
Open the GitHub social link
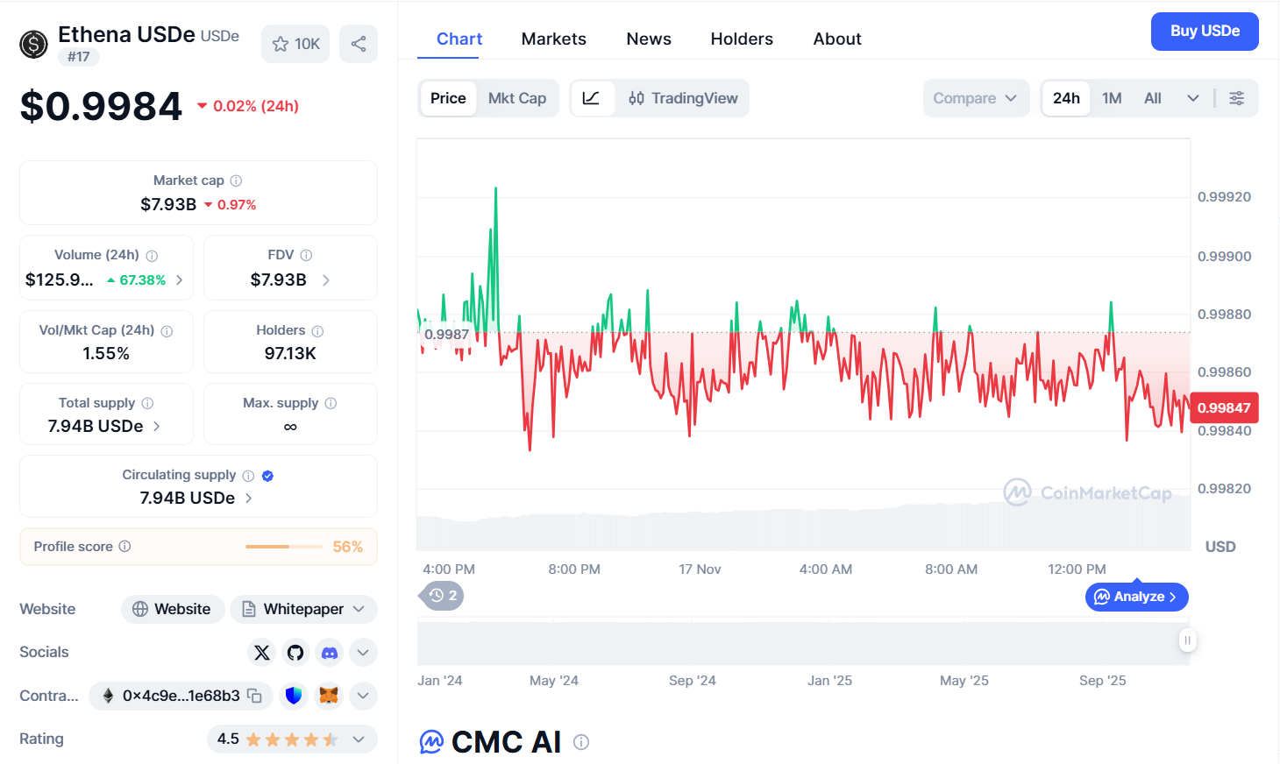tap(295, 653)
